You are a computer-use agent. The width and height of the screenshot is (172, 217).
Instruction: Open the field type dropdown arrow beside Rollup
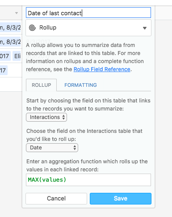[145, 28]
